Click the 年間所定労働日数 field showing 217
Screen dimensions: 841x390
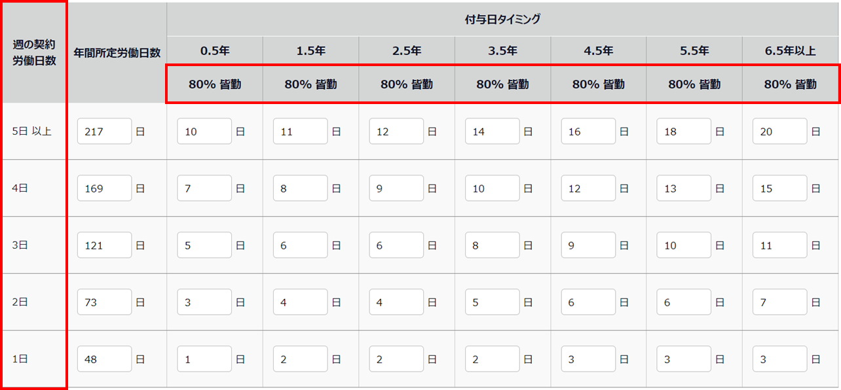[104, 132]
